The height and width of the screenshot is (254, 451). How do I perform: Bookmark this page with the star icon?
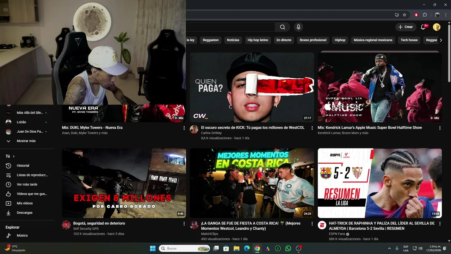404,15
